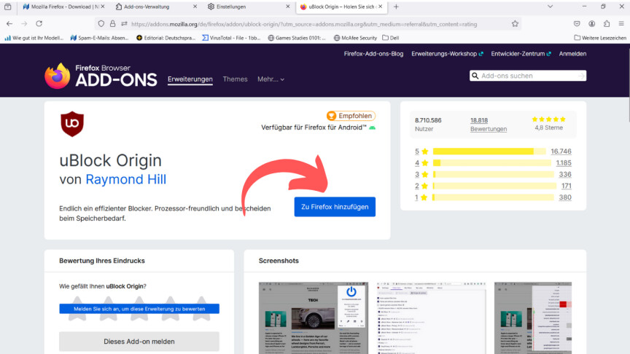The height and width of the screenshot is (354, 630).
Task: Open the Weitere Lesezeichen folder
Action: coord(600,38)
